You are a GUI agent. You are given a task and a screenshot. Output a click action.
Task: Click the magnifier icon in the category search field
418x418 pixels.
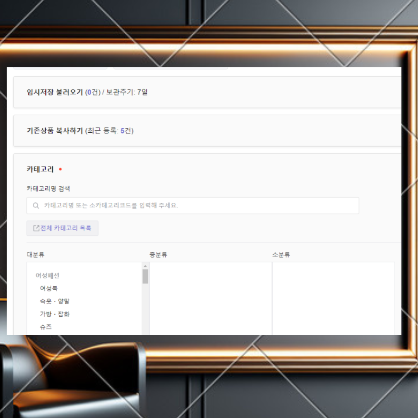click(x=36, y=206)
